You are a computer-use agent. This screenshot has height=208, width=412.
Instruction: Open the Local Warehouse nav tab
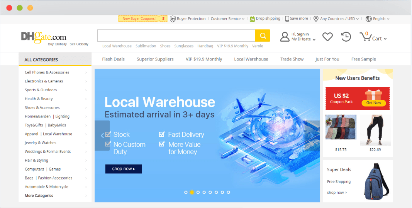click(251, 59)
